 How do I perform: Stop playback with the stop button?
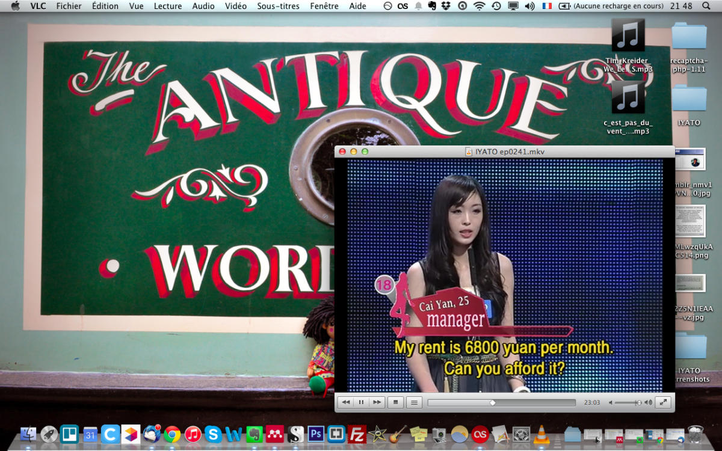click(395, 402)
